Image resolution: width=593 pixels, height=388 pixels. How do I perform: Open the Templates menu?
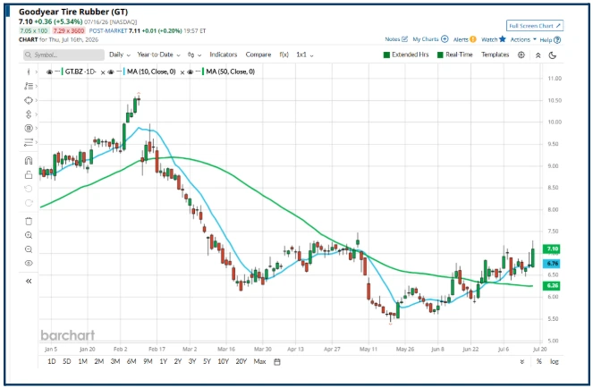[x=495, y=55]
